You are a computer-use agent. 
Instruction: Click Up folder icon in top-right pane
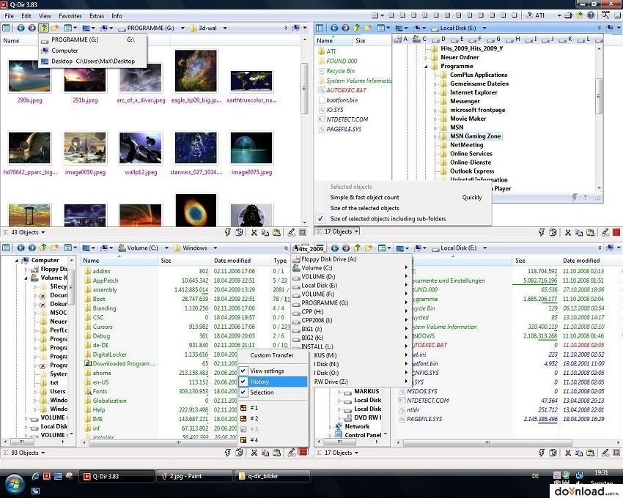click(x=356, y=28)
